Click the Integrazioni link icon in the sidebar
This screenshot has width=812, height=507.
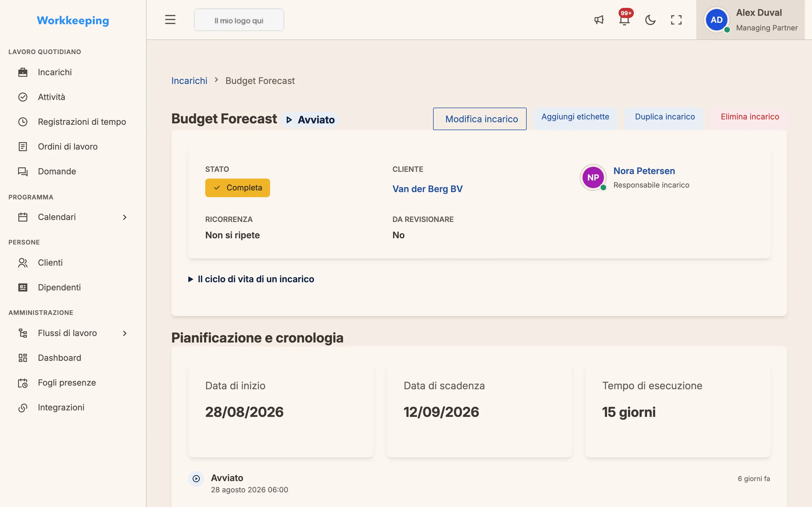(x=23, y=407)
